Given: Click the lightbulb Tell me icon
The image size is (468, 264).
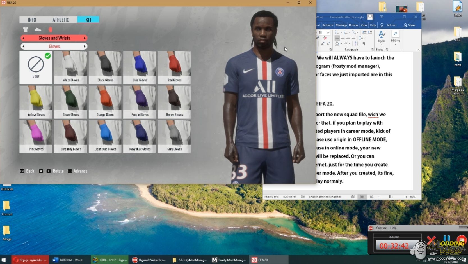Looking at the screenshot, I should (382, 25).
